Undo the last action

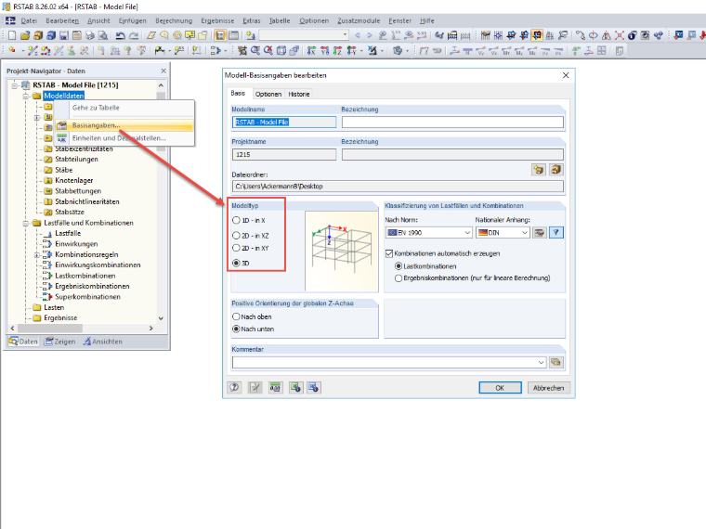[x=120, y=35]
